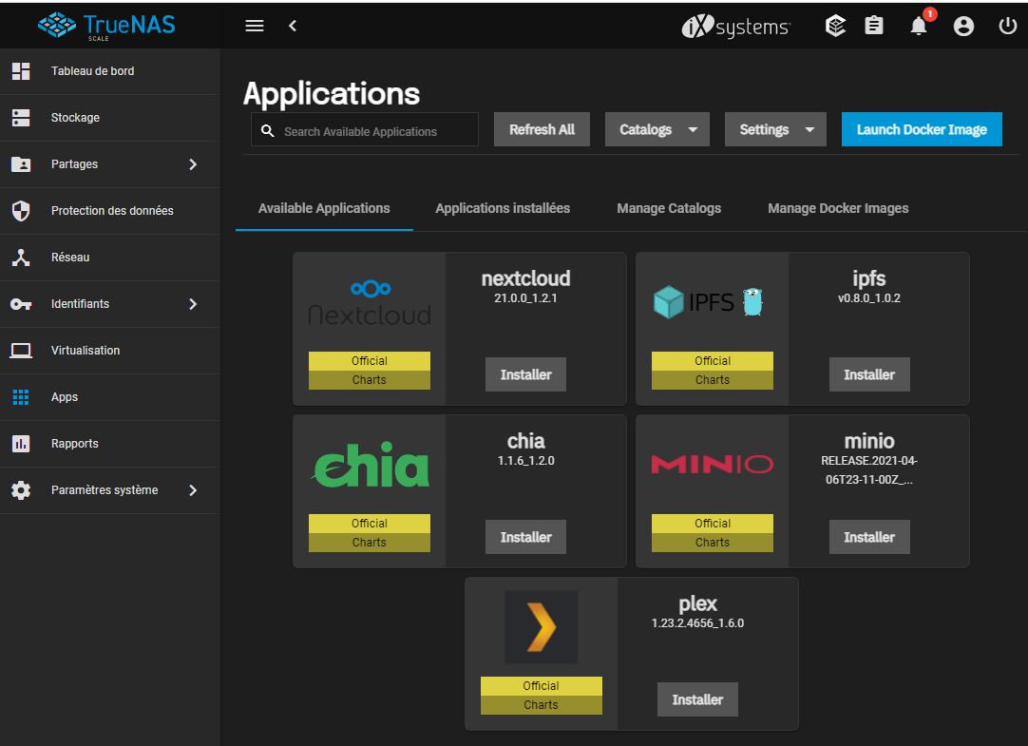Click the Tableau de bord dashboard icon
This screenshot has height=746, width=1028.
click(x=21, y=70)
